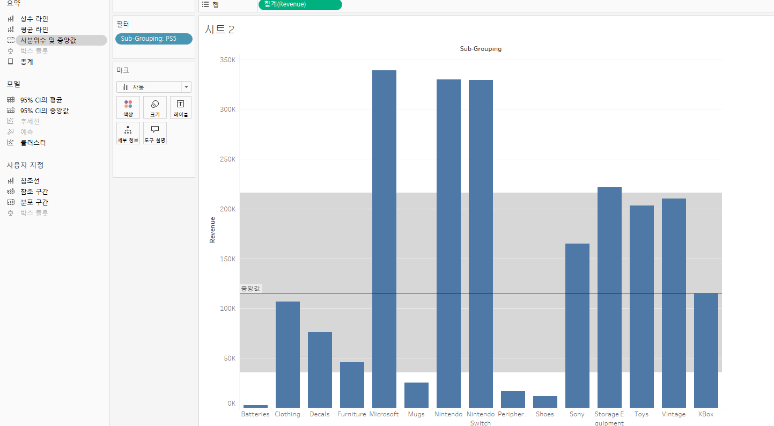This screenshot has width=774, height=426.
Task: Open the 레이블 marks card
Action: click(x=181, y=107)
